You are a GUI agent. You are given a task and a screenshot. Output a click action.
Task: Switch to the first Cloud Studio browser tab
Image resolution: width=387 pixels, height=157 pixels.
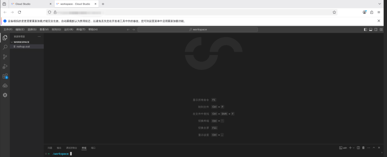(32, 4)
